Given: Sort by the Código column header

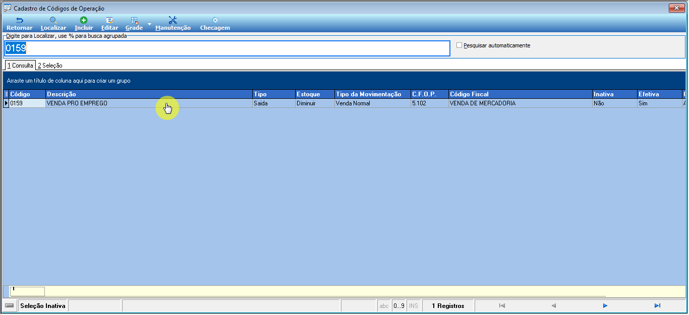Looking at the screenshot, I should [27, 94].
